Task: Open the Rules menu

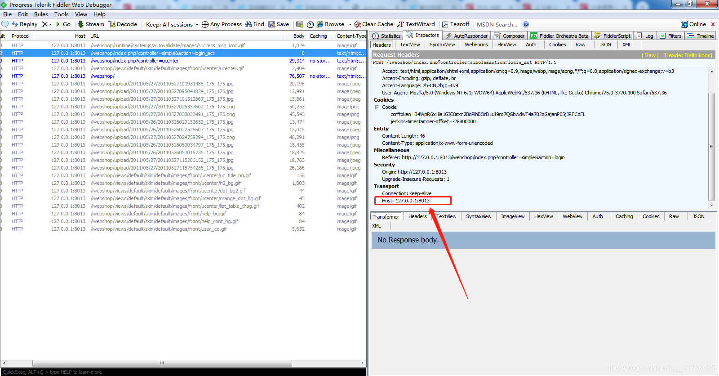Action: point(41,14)
